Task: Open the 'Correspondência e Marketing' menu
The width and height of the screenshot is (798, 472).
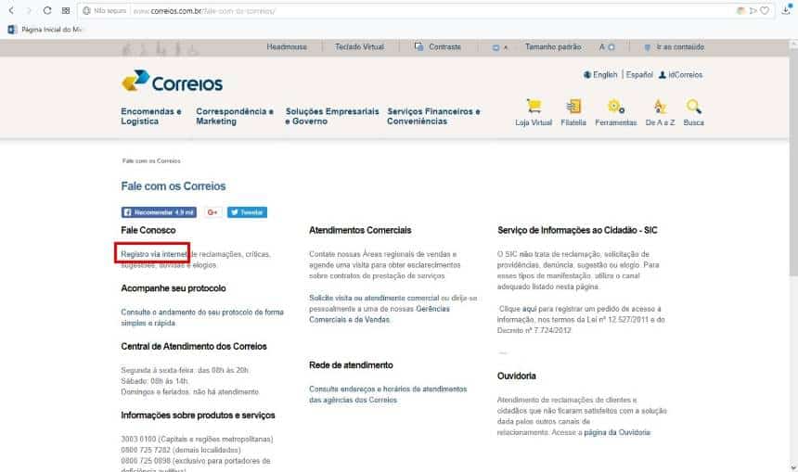Action: tap(235, 116)
